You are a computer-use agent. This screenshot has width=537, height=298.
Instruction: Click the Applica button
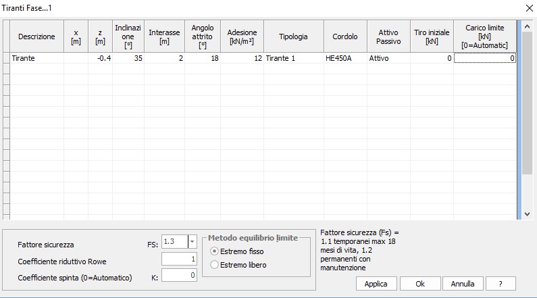[376, 284]
